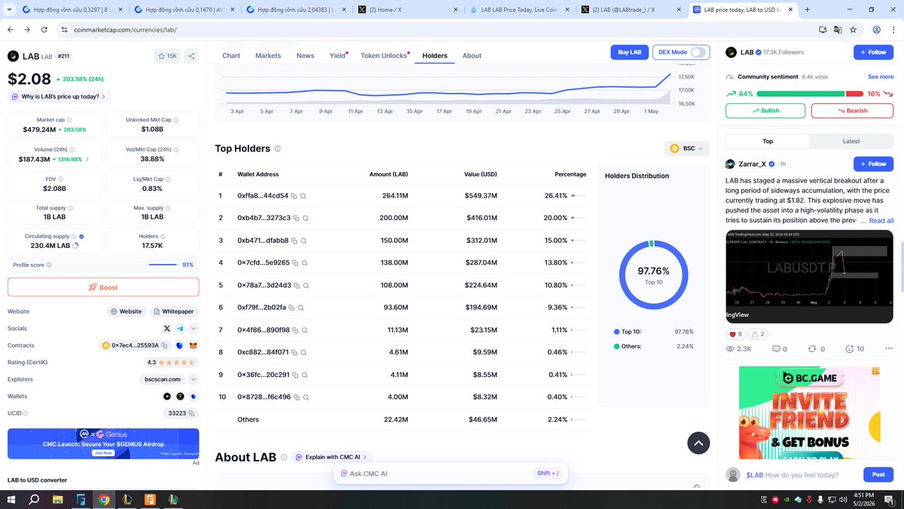The height and width of the screenshot is (509, 904).
Task: Repost Zarrar_X's post with repost icon
Action: pyautogui.click(x=812, y=349)
